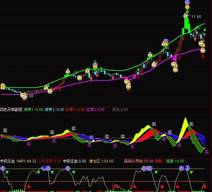Select the 绿带1:-0.08 indicator value
212x192 pixels.
tap(33, 109)
